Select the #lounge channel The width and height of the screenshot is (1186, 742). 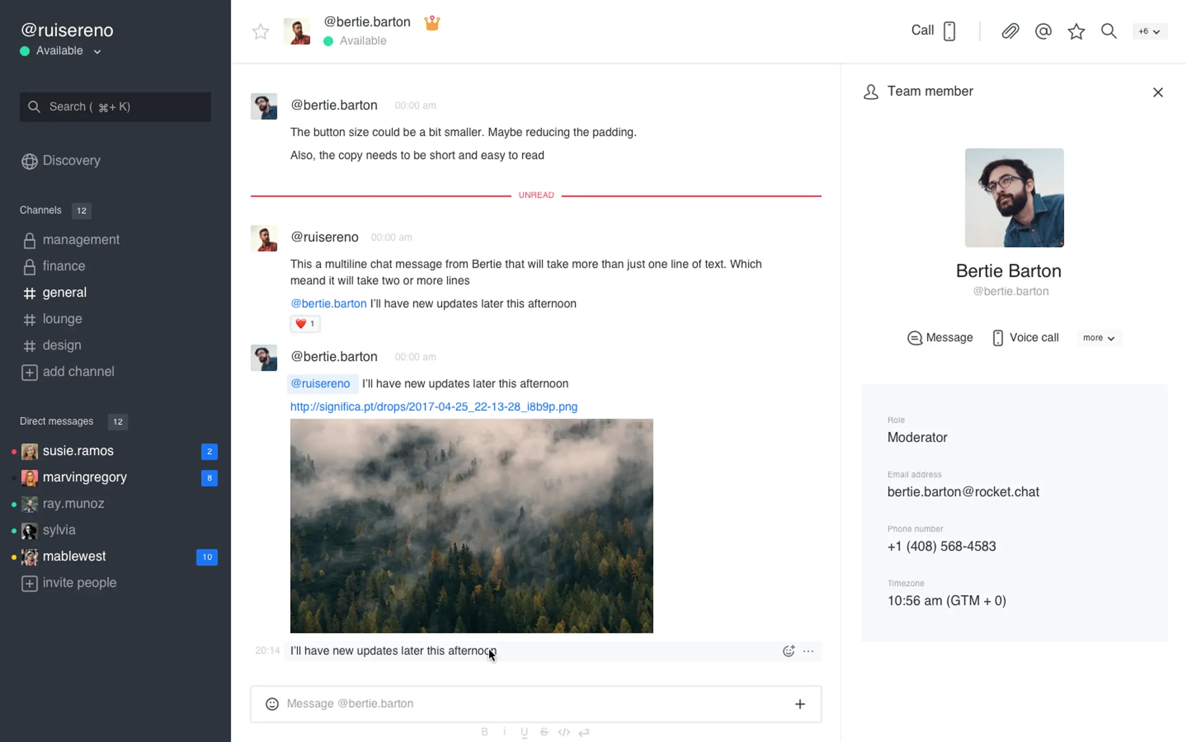[62, 318]
